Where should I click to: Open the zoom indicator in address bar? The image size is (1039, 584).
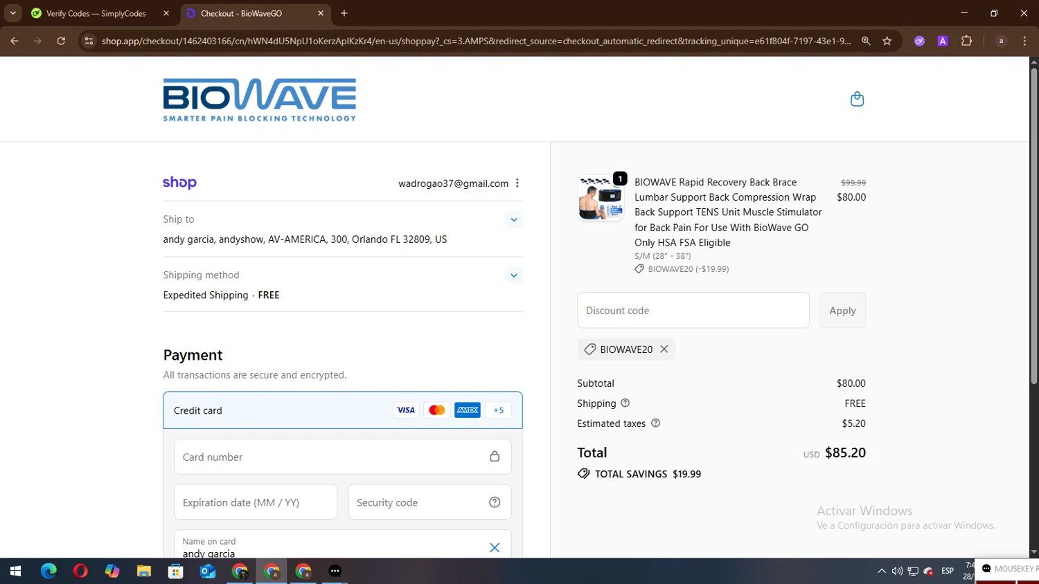click(x=866, y=41)
